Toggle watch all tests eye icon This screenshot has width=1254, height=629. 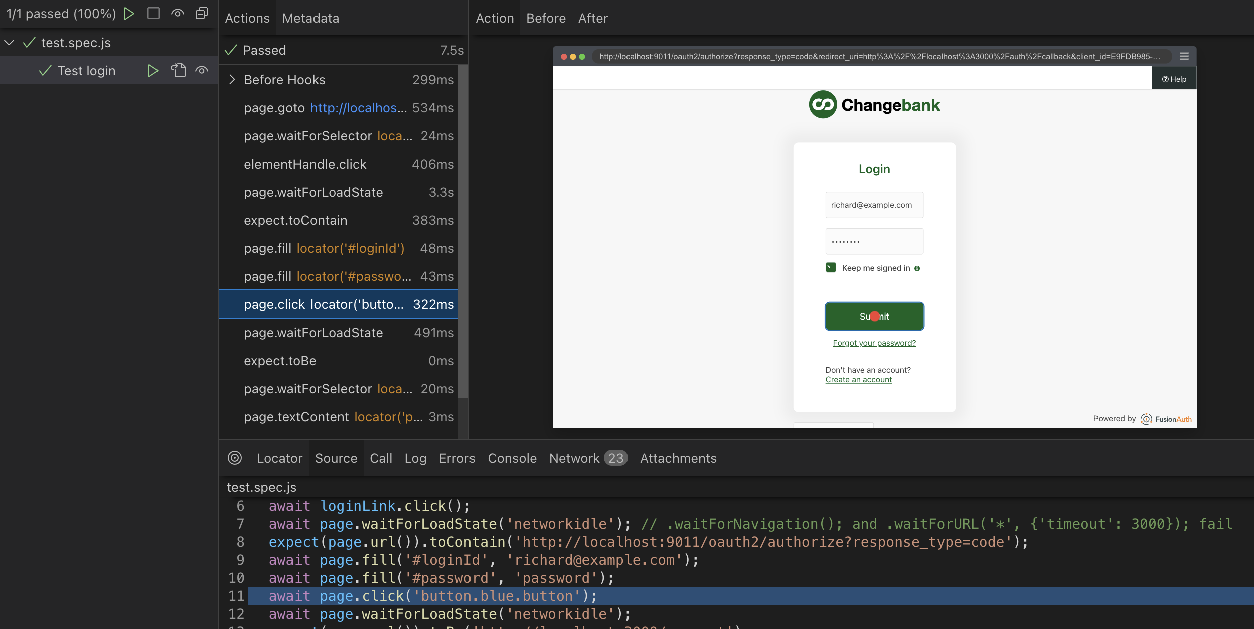click(x=177, y=14)
